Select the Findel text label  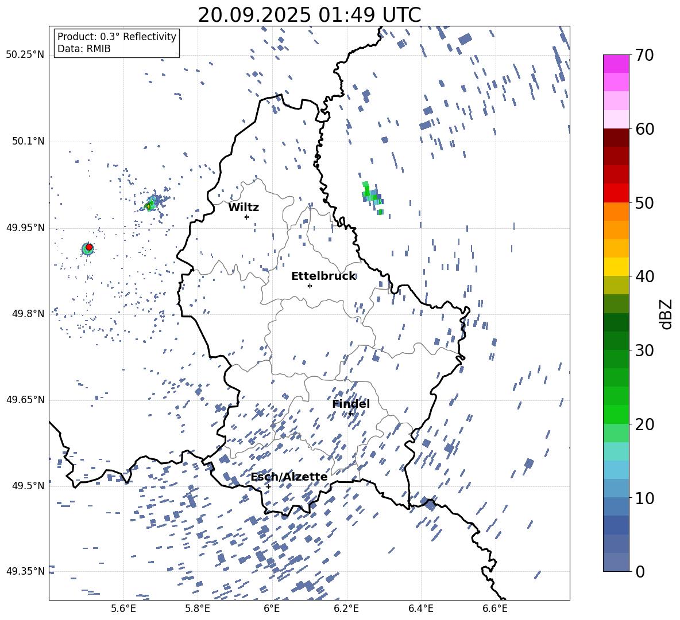click(351, 404)
